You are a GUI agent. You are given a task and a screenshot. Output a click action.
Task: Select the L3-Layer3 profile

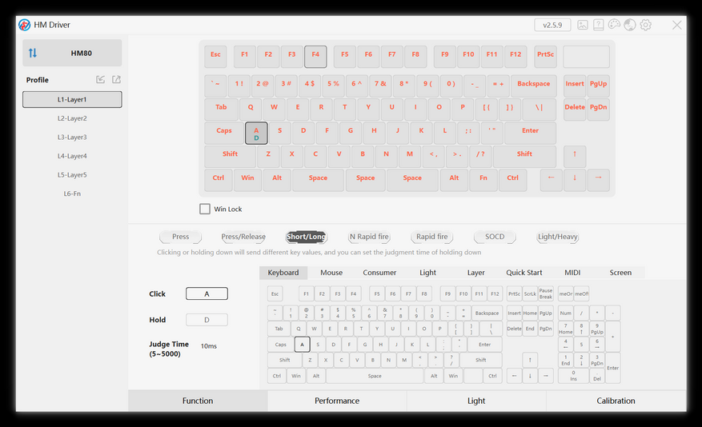pos(72,138)
